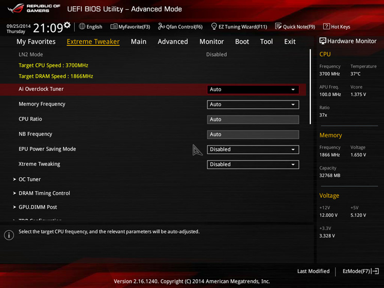Click the CPU heading in Hardware Monitor
Image resolution: width=384 pixels, height=288 pixels.
(x=325, y=54)
